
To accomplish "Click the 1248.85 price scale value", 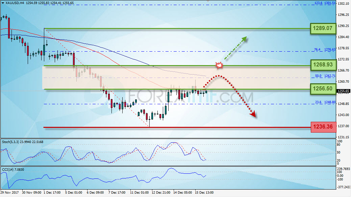I will [x=343, y=104].
